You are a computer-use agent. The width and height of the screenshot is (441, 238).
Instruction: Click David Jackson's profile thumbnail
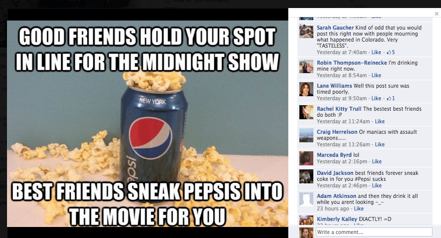click(x=306, y=176)
